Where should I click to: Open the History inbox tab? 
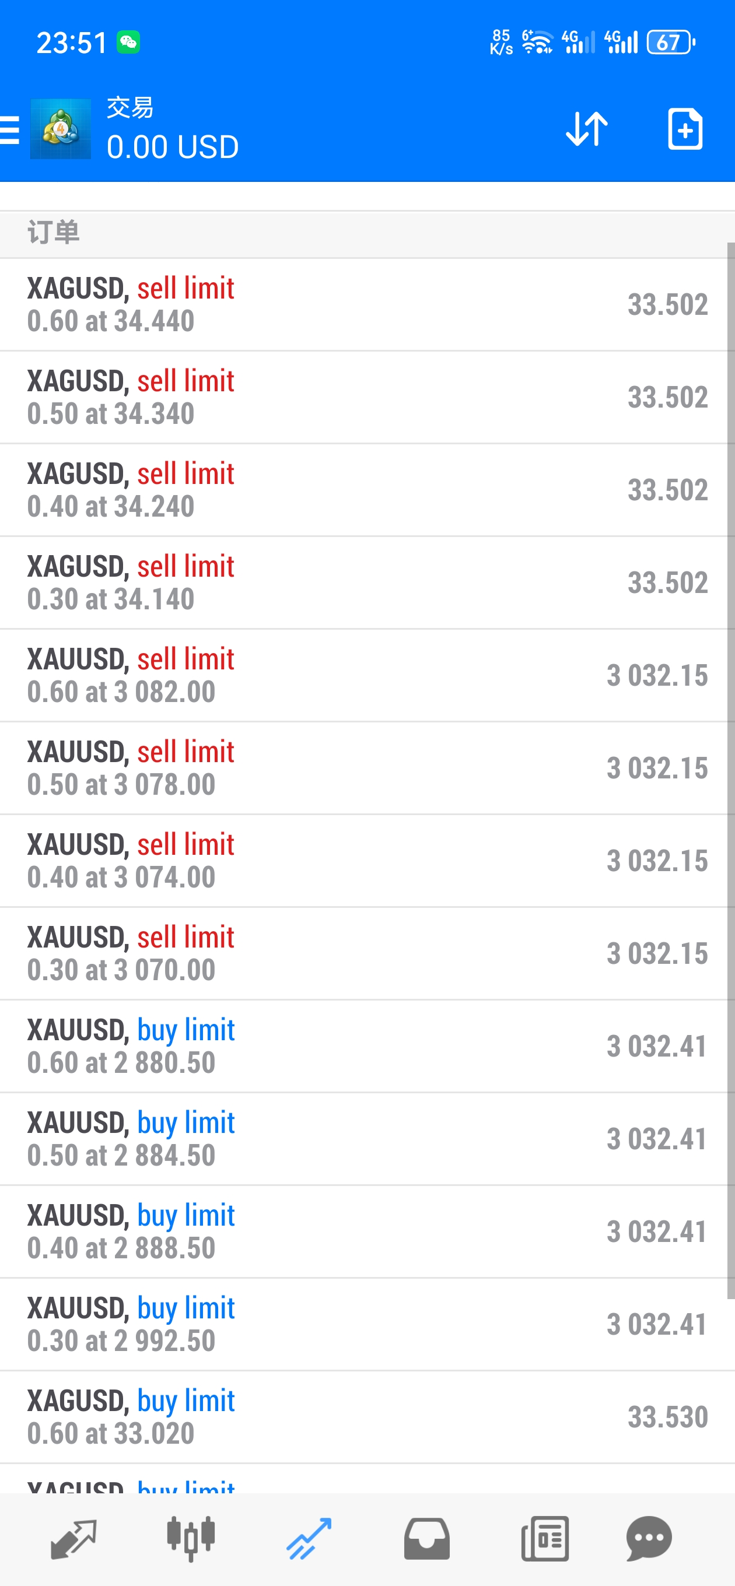pyautogui.click(x=426, y=1538)
